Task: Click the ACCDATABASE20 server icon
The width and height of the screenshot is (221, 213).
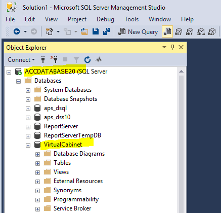Action: (x=18, y=72)
